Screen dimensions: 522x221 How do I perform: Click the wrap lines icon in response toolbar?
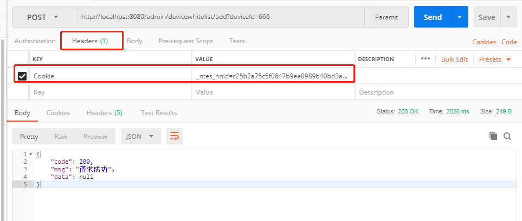(175, 136)
